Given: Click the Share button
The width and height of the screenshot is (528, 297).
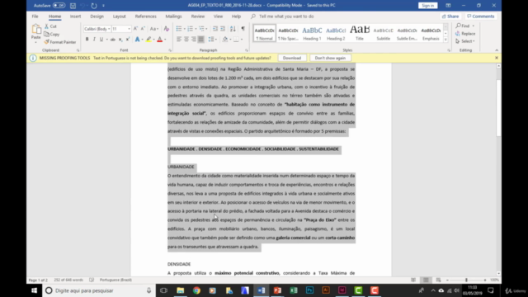Looking at the screenshot, I should click(450, 16).
